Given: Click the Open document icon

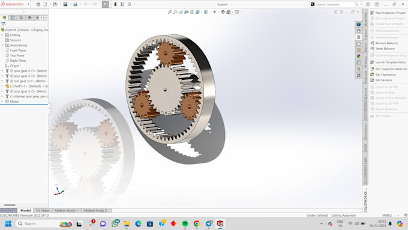Looking at the screenshot, I should (55, 4).
